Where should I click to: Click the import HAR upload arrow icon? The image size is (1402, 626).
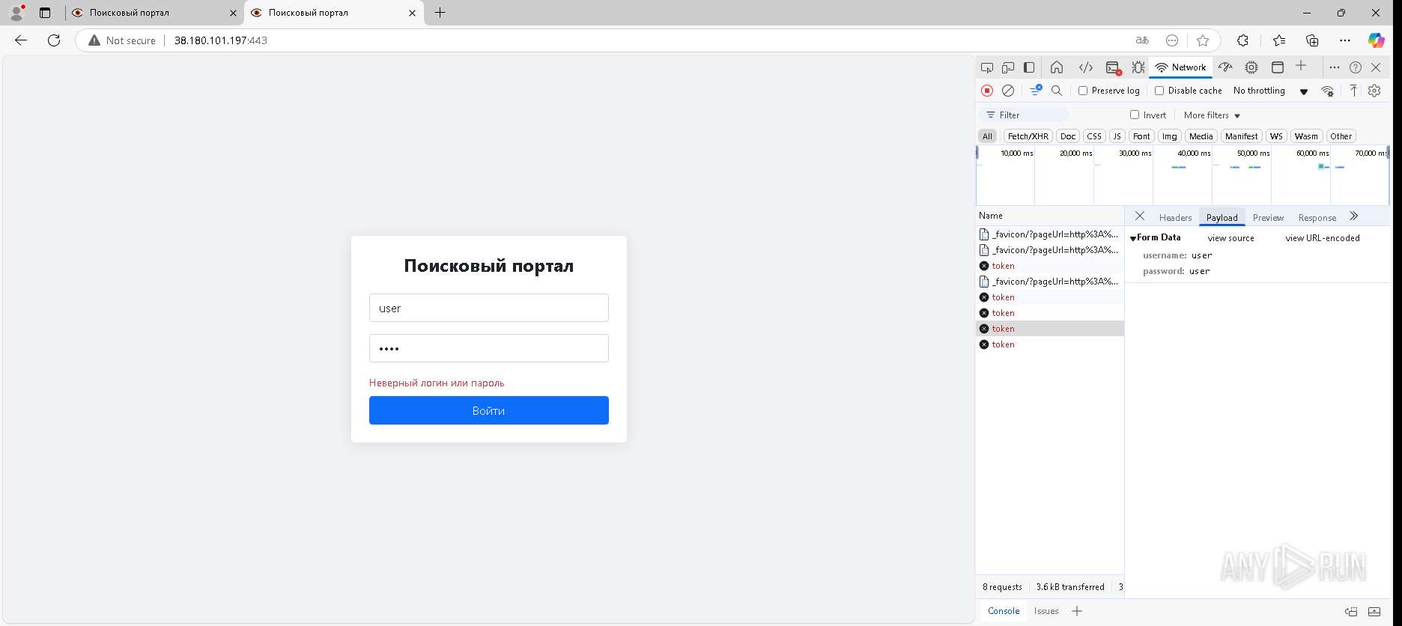[1353, 91]
